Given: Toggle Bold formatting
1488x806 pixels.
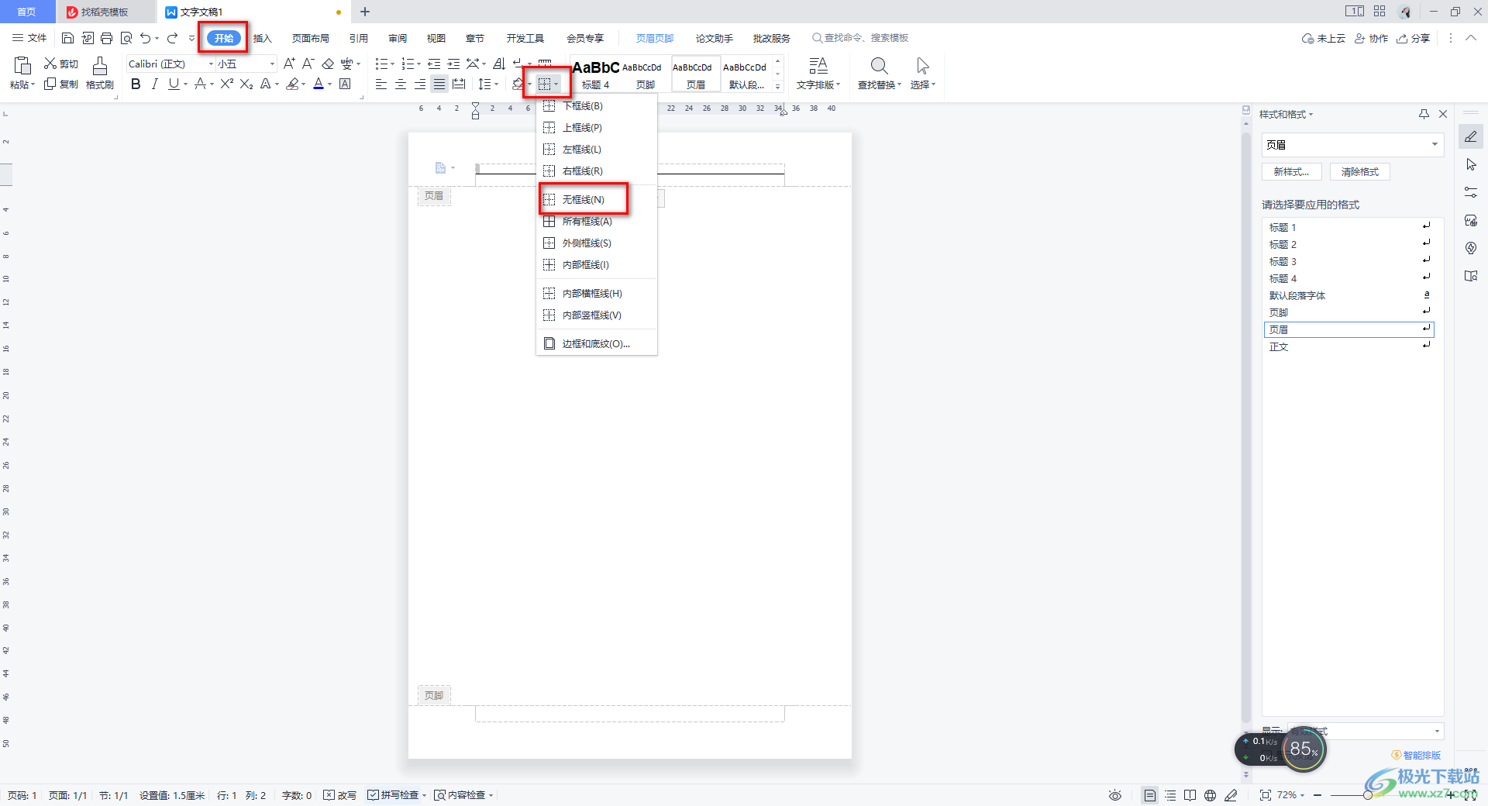Looking at the screenshot, I should pyautogui.click(x=136, y=84).
